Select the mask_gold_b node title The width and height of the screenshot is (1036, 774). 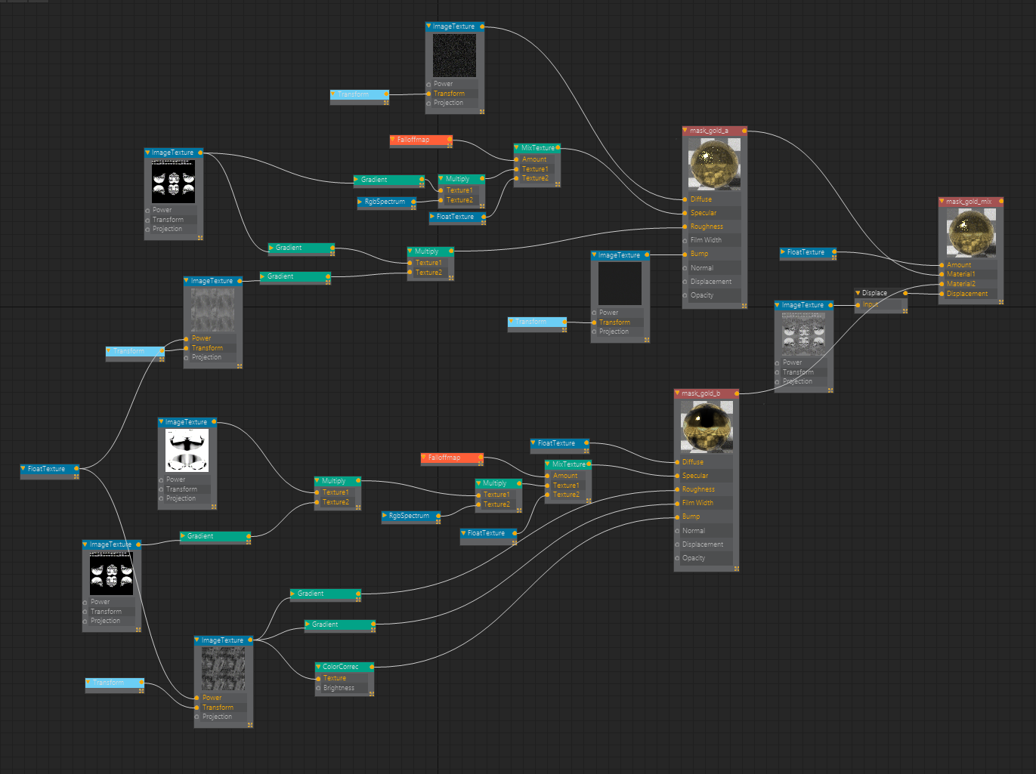pos(700,393)
